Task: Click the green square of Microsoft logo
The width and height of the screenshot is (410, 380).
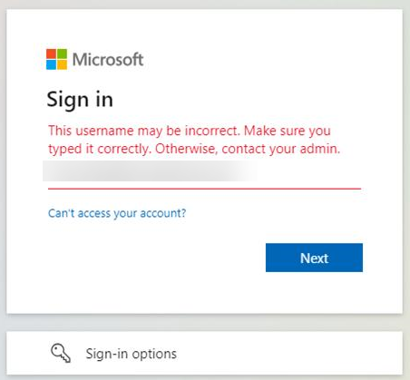Action: (62, 54)
